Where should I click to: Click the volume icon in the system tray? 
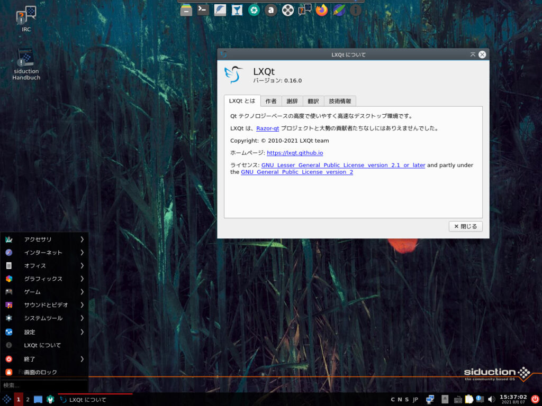[x=490, y=399]
